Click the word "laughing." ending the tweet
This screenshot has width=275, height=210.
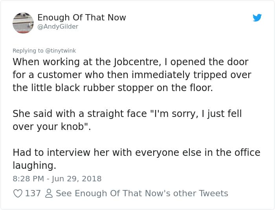[x=34, y=165]
